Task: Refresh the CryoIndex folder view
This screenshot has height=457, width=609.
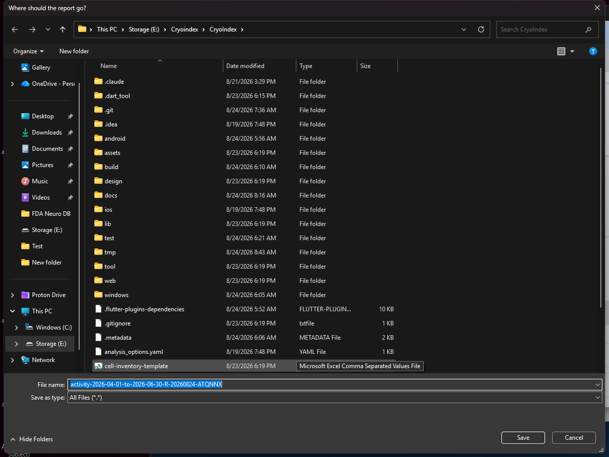Action: (x=481, y=29)
